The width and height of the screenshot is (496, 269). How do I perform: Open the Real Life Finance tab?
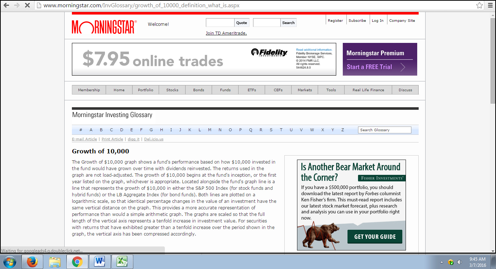(368, 90)
